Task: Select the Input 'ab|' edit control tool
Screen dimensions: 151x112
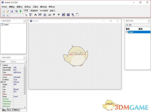Action: pyautogui.click(x=40, y=15)
